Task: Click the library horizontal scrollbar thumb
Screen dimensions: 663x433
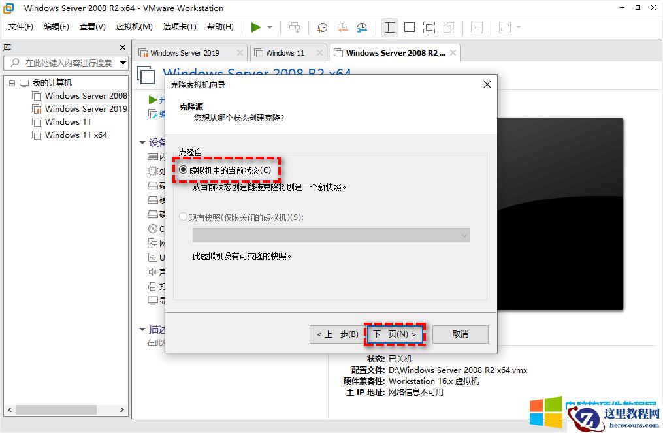Action: click(56, 409)
